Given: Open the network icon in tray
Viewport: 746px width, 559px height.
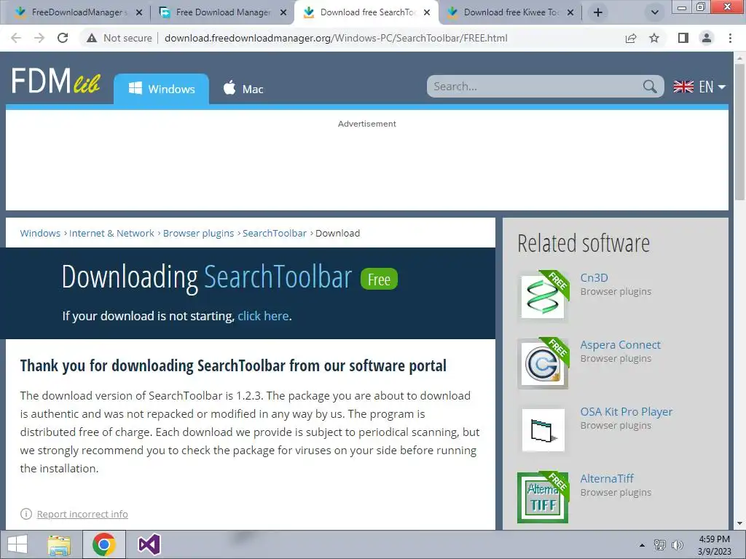Looking at the screenshot, I should coord(659,545).
